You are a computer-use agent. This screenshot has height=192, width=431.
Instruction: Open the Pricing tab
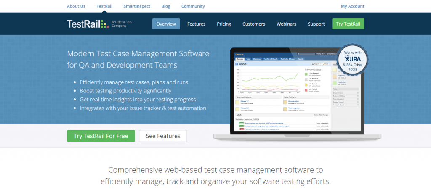[x=224, y=24]
